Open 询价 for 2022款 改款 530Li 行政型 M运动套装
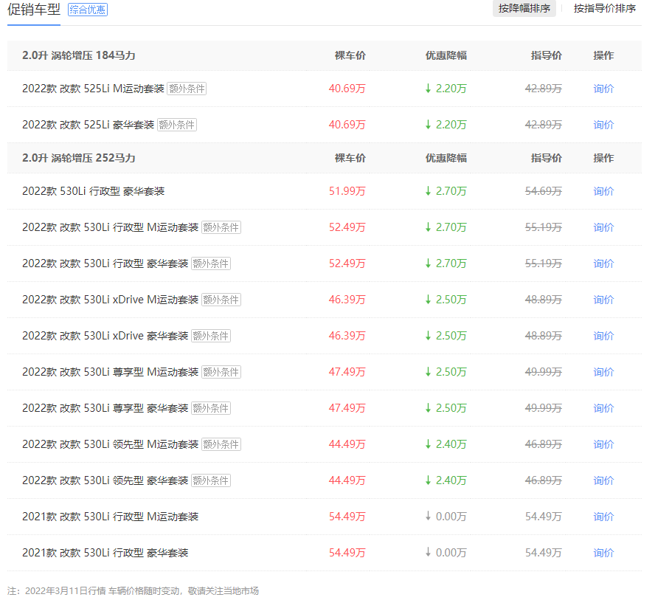The width and height of the screenshot is (655, 600). pyautogui.click(x=603, y=227)
